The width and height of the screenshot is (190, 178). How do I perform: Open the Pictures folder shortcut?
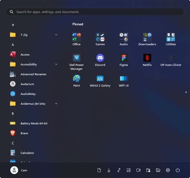(129, 170)
